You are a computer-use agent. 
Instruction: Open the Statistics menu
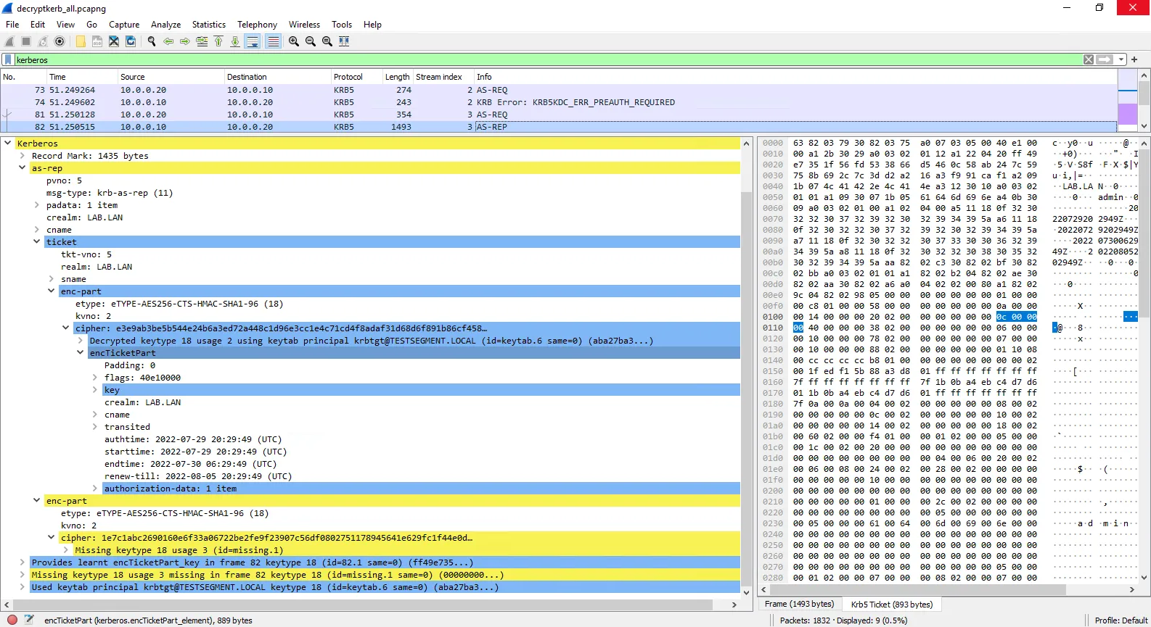(x=208, y=25)
